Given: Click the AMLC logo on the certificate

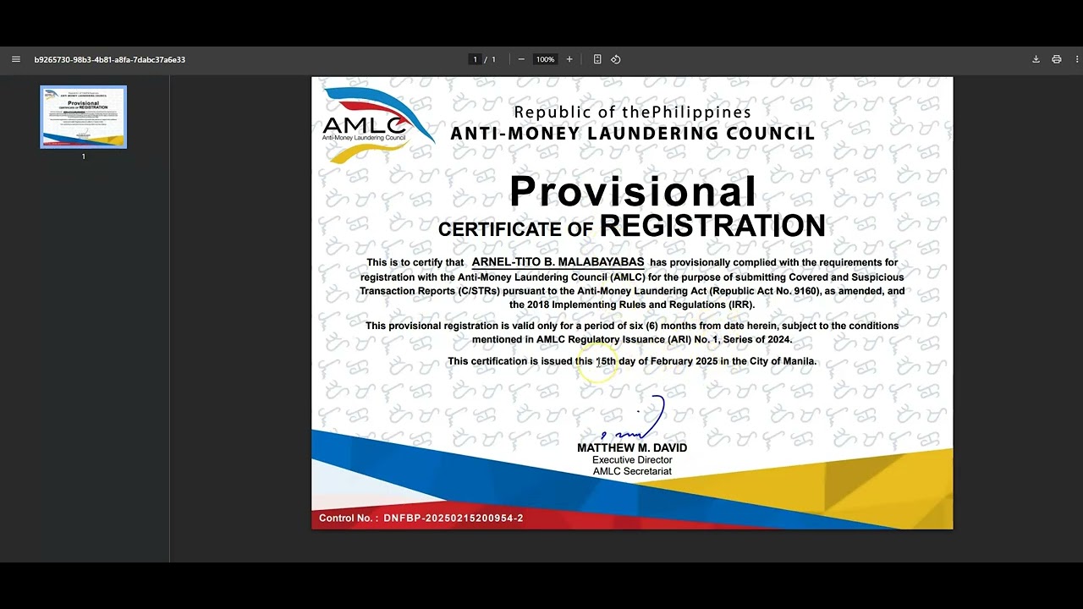Looking at the screenshot, I should point(377,124).
